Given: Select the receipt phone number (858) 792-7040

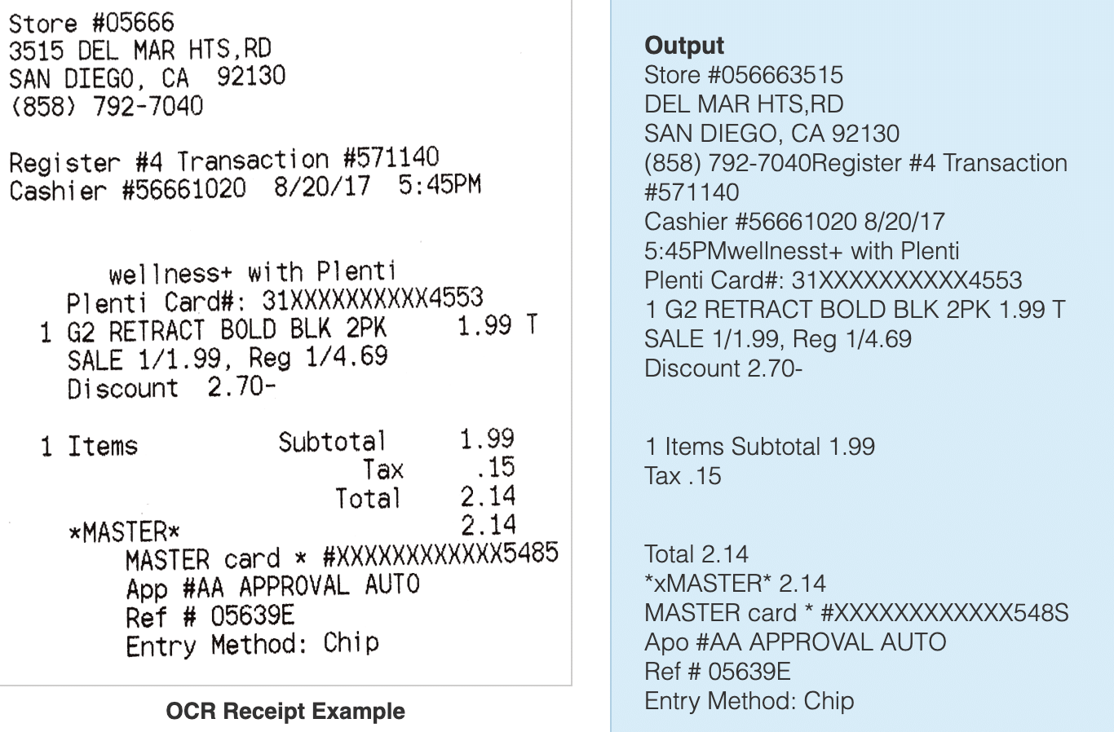Looking at the screenshot, I should (106, 106).
